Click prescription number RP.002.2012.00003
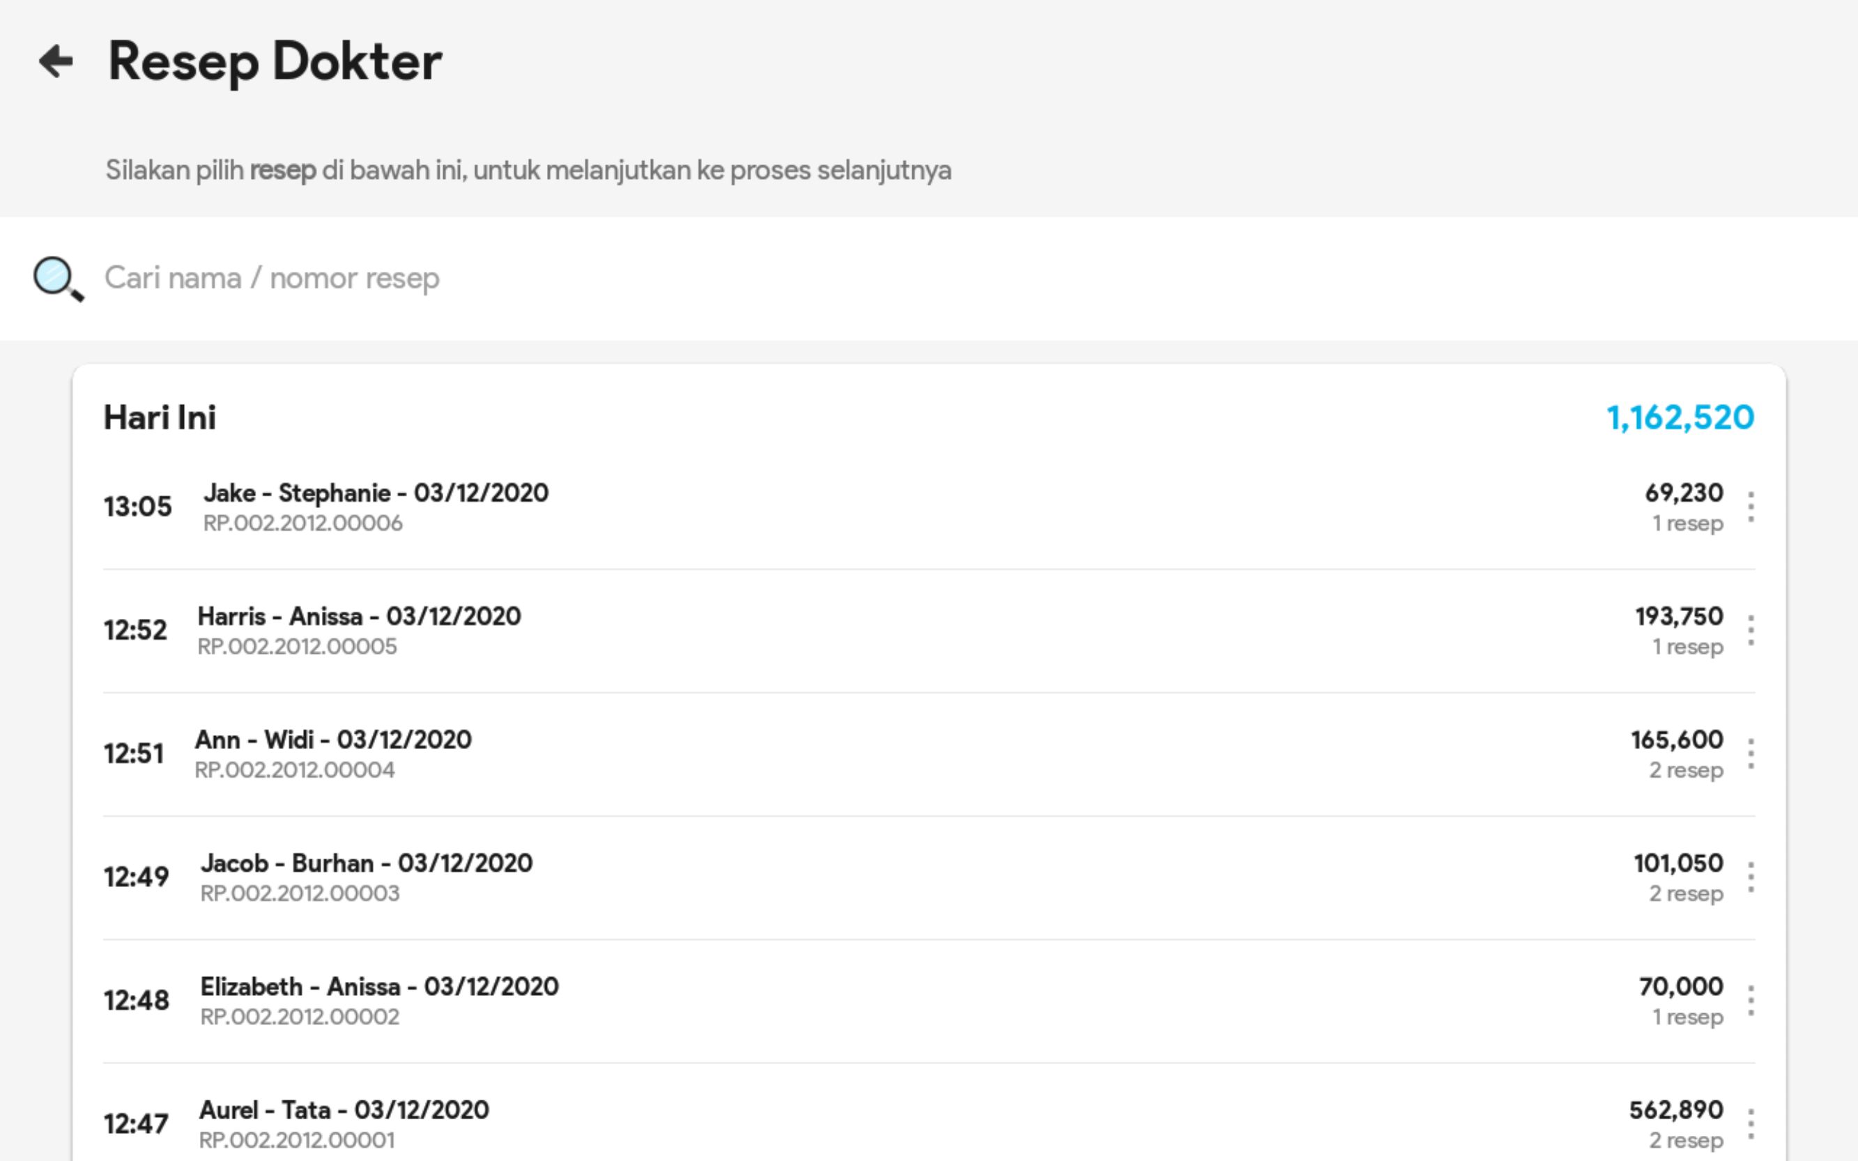This screenshot has height=1161, width=1858. [300, 894]
